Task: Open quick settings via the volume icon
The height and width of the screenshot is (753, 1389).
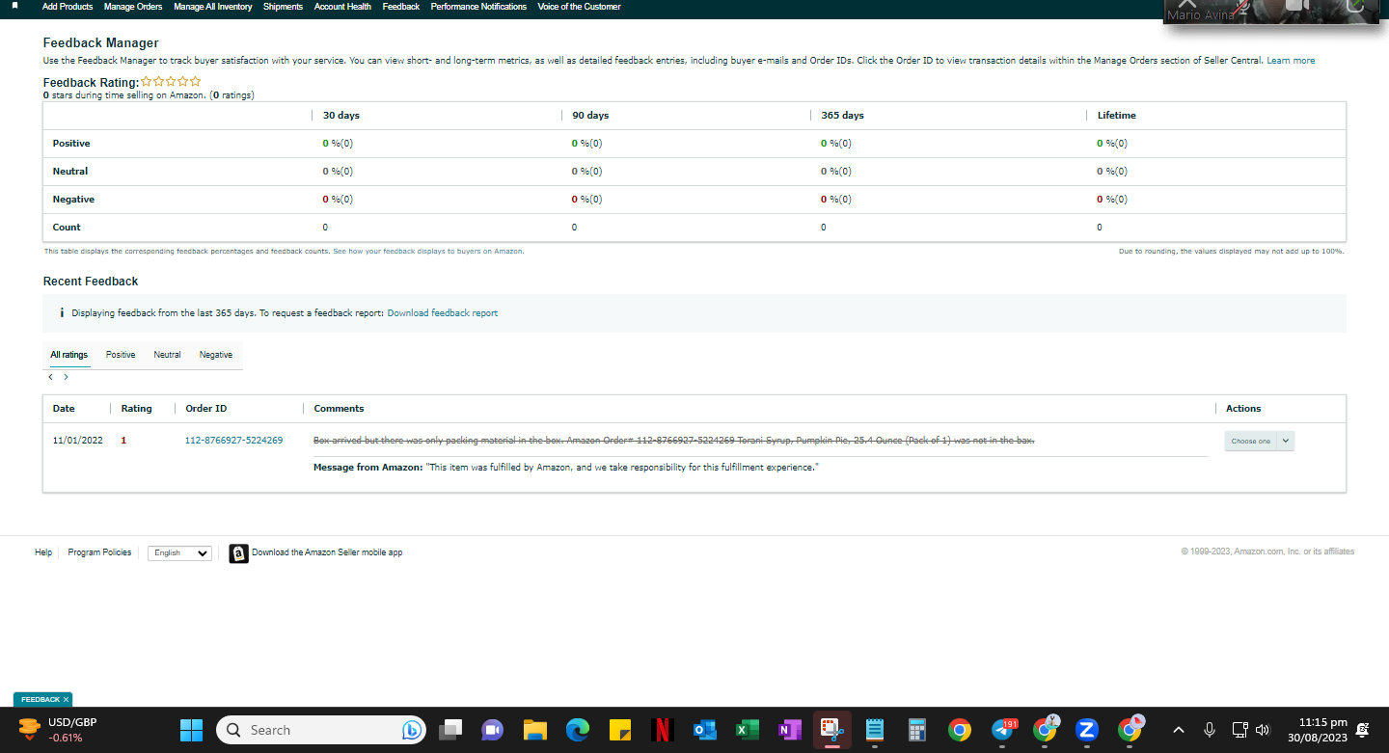Action: (1263, 730)
